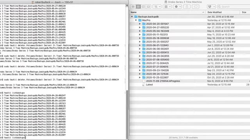
Task: Switch Finder to list view
Action: tap(138, 7)
